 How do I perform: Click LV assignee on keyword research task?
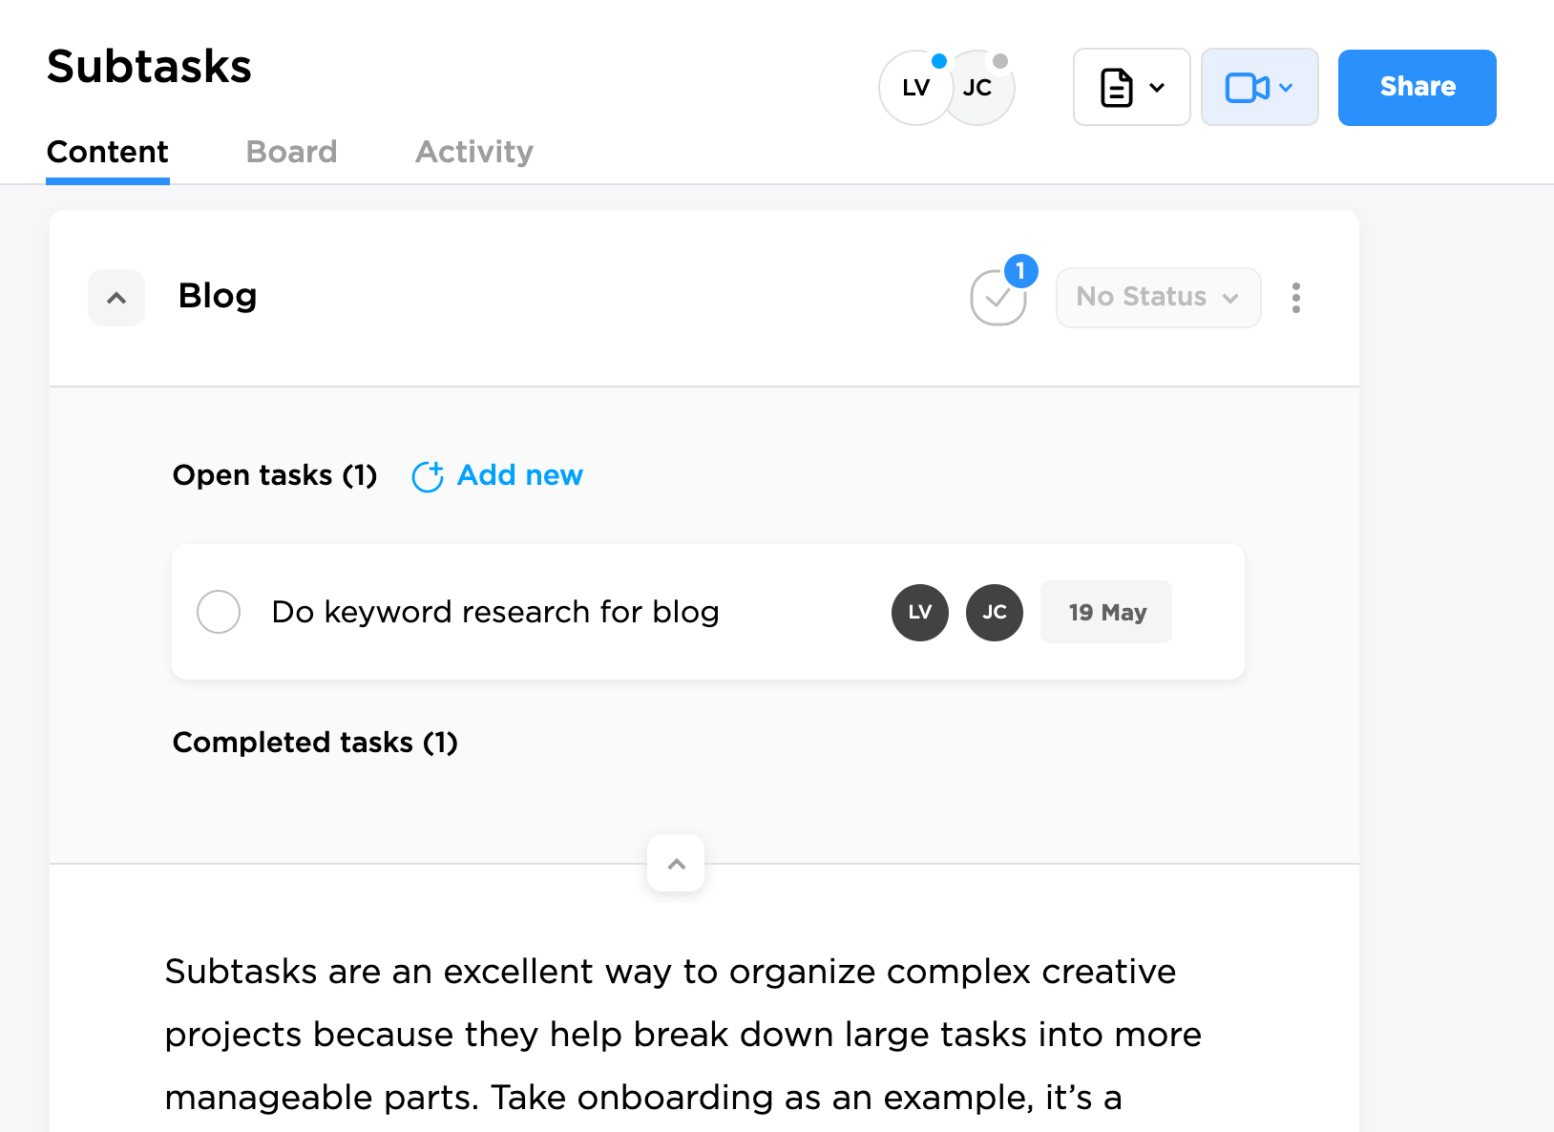(919, 613)
